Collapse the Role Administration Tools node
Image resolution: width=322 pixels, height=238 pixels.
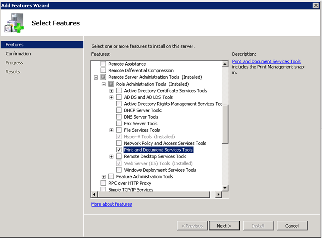(x=104, y=84)
